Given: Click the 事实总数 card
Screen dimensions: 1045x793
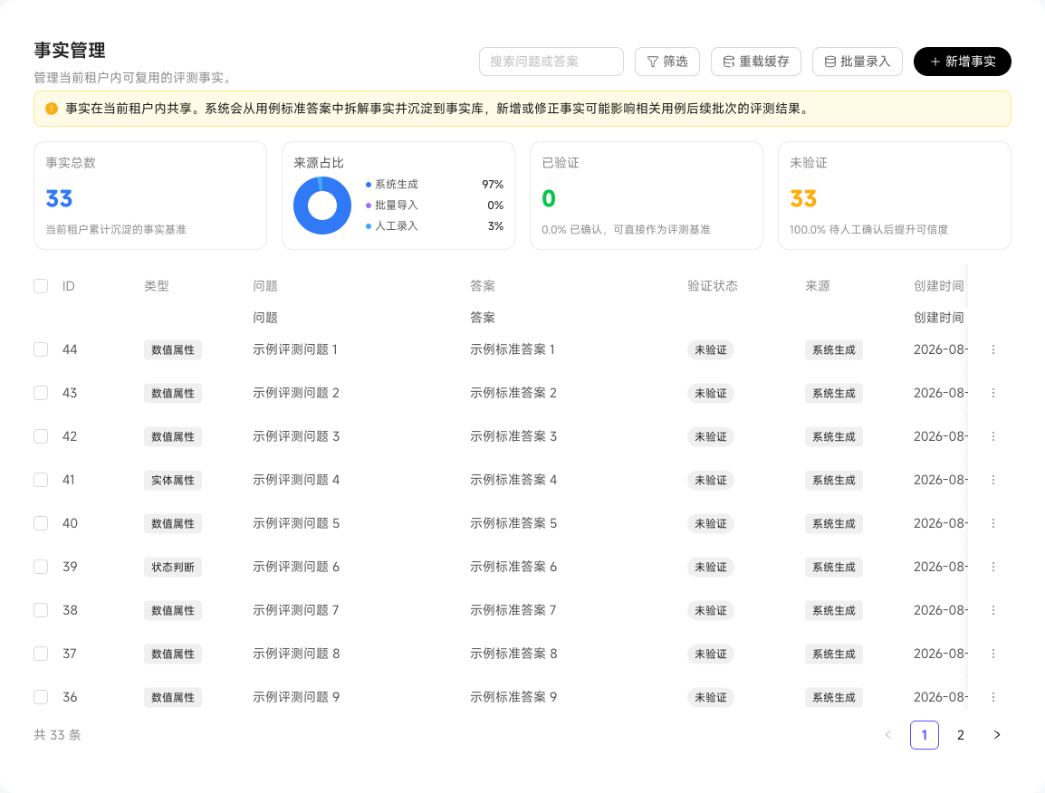Looking at the screenshot, I should (x=150, y=196).
